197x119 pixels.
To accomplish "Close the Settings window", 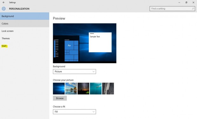I will [194, 3].
